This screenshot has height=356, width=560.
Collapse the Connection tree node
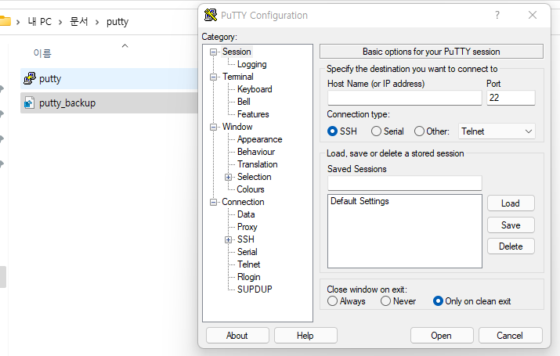(213, 203)
